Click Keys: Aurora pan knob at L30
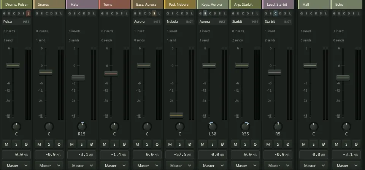Screen dimensions: 365x170 [x=212, y=127]
